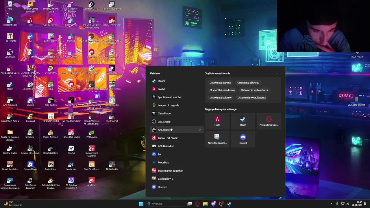Open Steam from the Ostatnie recent list
This screenshot has width=370, height=208.
pos(177,81)
